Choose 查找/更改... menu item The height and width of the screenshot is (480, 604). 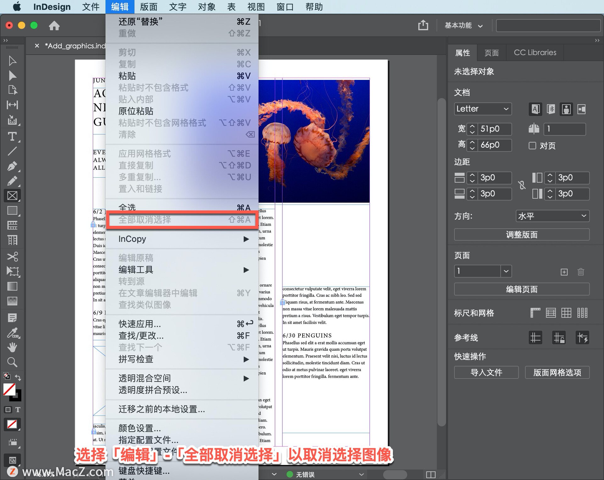point(182,336)
